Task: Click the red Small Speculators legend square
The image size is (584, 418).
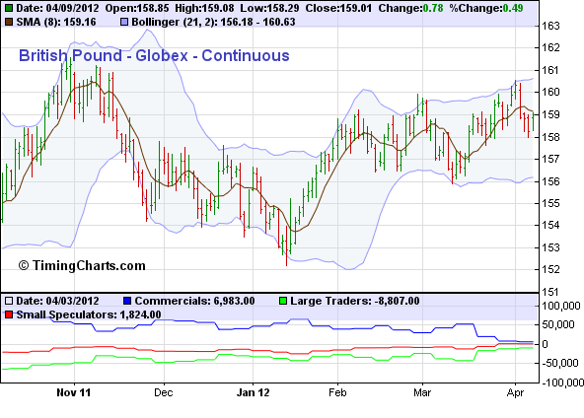Action: pos(9,314)
